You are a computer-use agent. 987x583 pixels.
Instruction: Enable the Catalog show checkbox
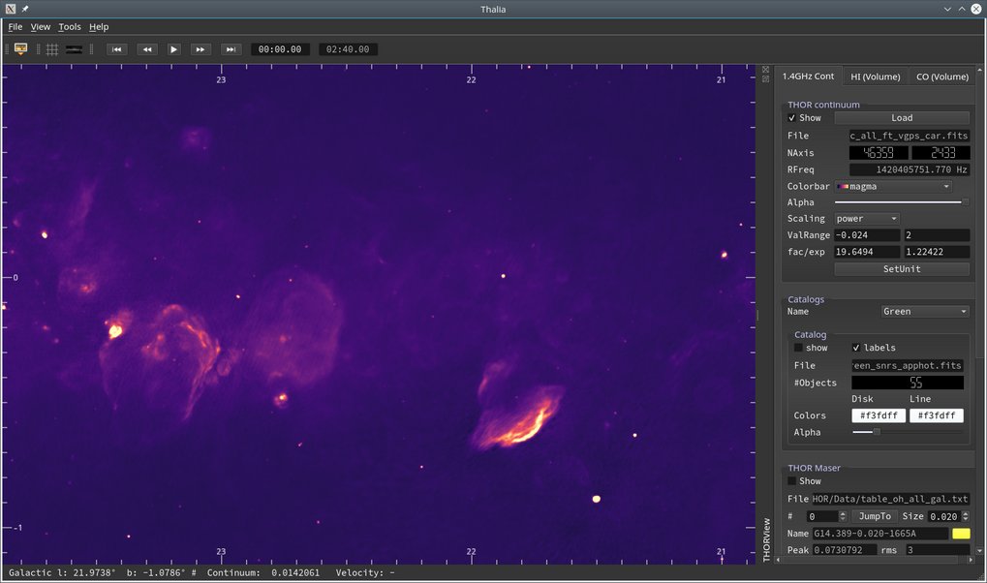click(798, 348)
